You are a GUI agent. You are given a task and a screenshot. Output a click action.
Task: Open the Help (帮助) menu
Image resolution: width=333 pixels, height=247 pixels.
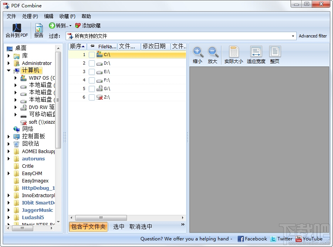point(86,16)
